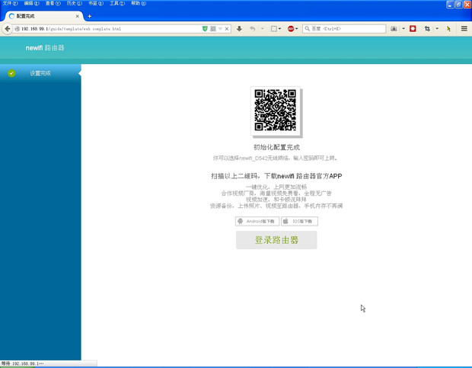
Task: Click the green security shield icon
Action: 205,29
